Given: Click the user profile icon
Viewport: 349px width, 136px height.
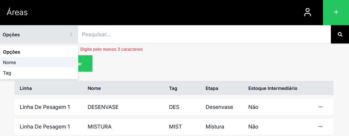Looking at the screenshot, I should point(308,12).
